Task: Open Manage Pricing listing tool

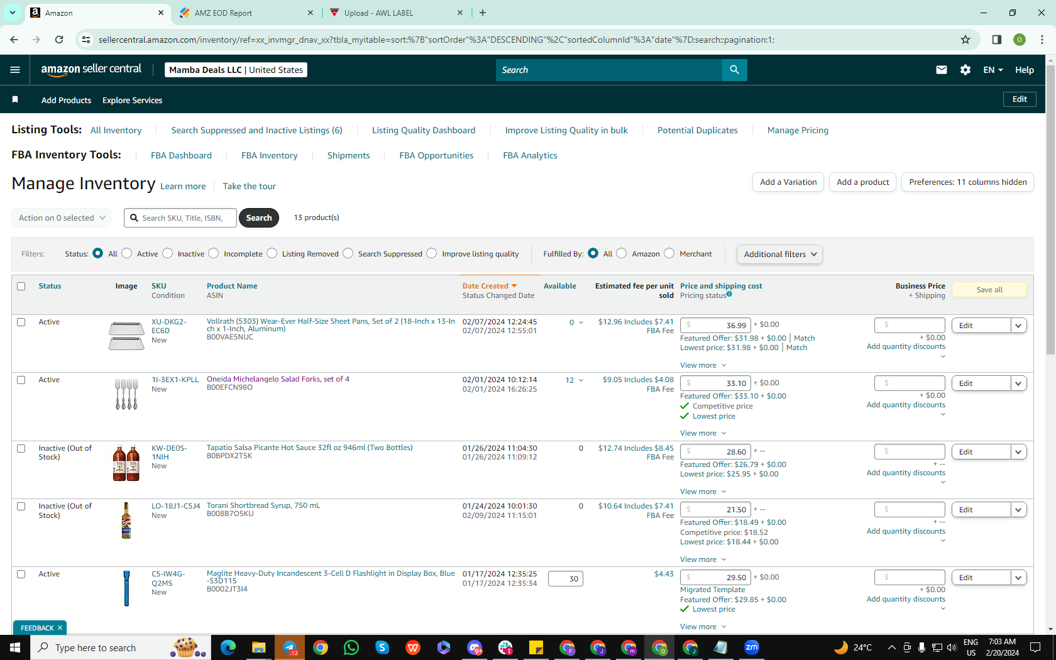Action: pos(798,130)
